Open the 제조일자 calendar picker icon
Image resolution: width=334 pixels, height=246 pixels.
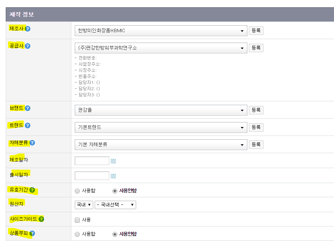click(114, 160)
